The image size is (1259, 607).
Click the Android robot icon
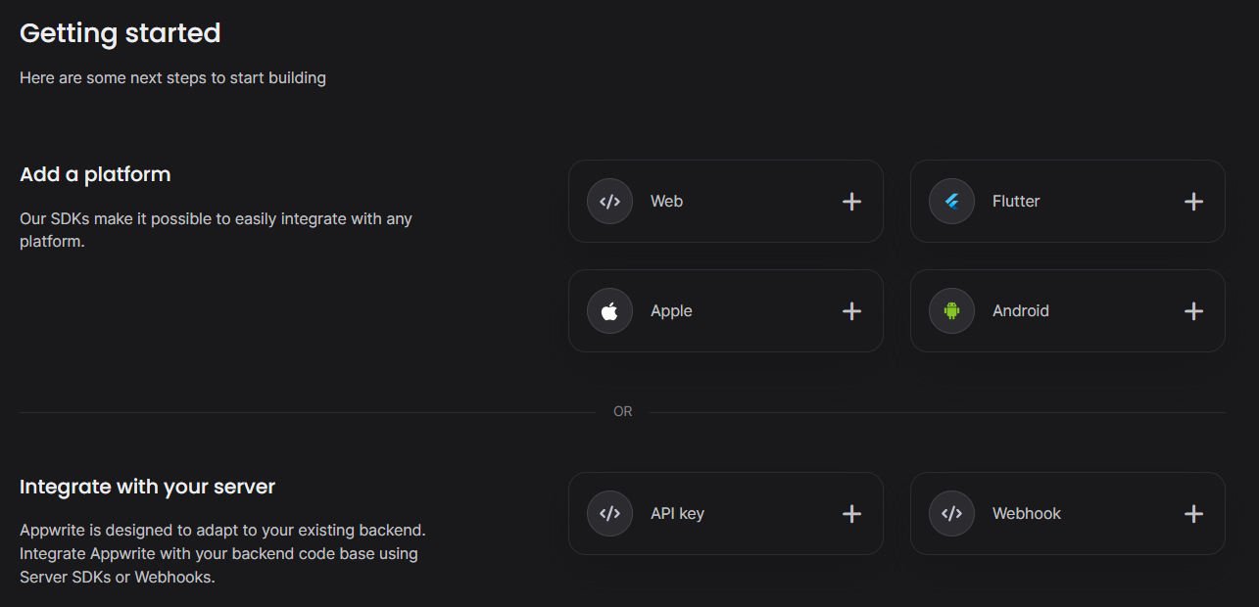click(x=951, y=311)
